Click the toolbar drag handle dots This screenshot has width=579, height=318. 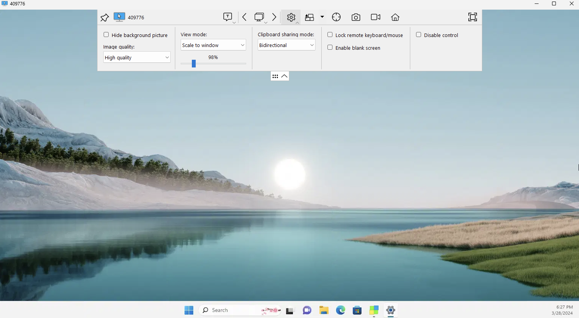click(x=275, y=76)
